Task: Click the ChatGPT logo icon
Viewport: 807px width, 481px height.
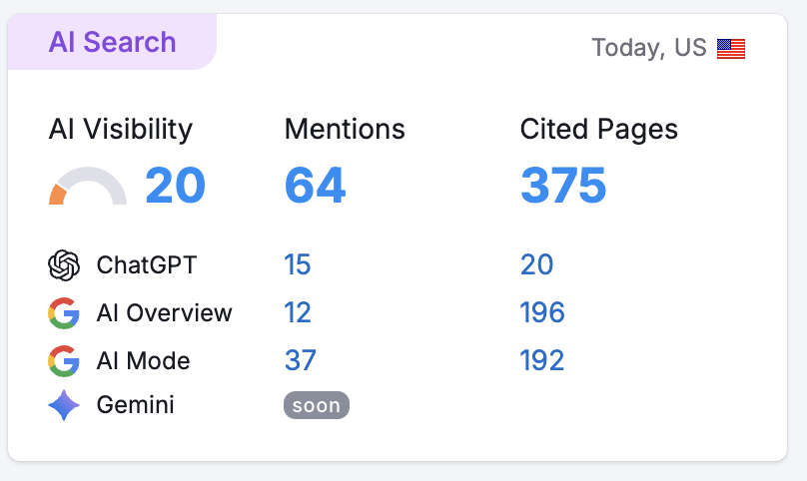Action: 63,265
